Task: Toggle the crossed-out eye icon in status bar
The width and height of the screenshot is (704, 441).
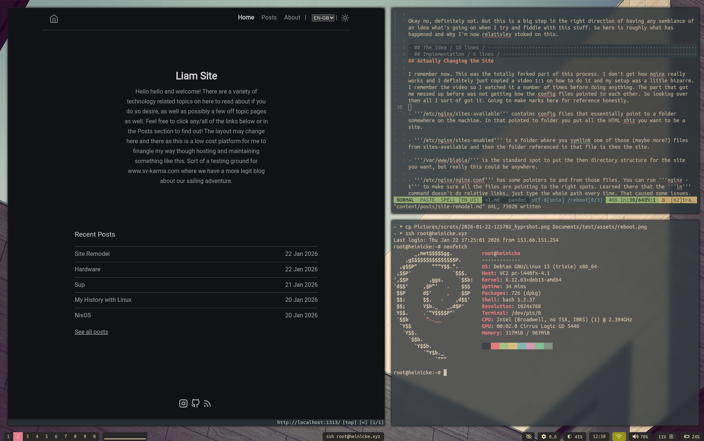Action: click(529, 437)
